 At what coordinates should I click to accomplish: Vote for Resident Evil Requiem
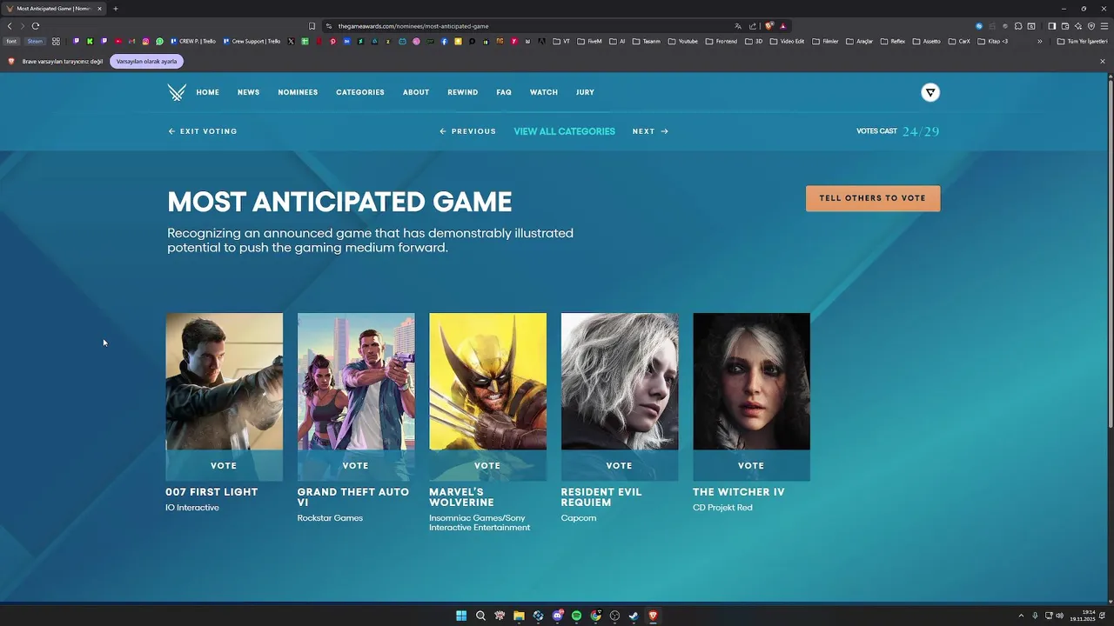click(620, 466)
